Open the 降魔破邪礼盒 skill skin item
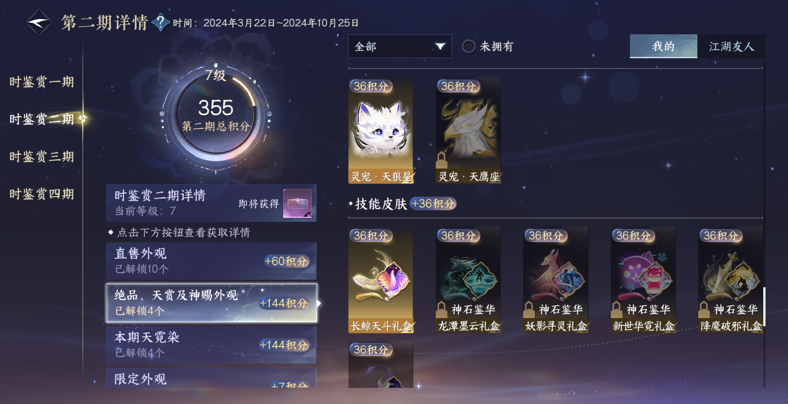This screenshot has width=788, height=404. point(730,280)
